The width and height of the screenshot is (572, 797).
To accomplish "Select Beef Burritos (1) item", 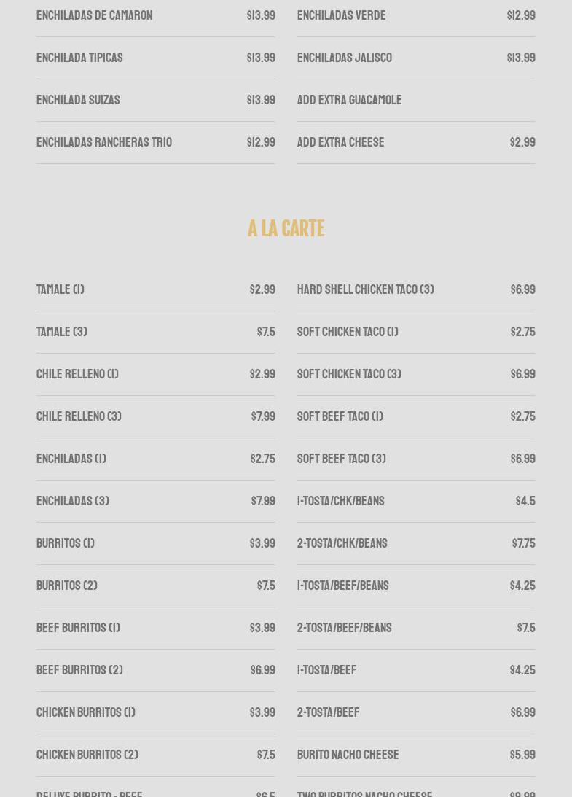I will tap(78, 628).
